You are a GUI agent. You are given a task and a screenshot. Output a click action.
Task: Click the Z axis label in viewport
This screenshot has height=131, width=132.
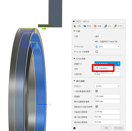pos(50,104)
